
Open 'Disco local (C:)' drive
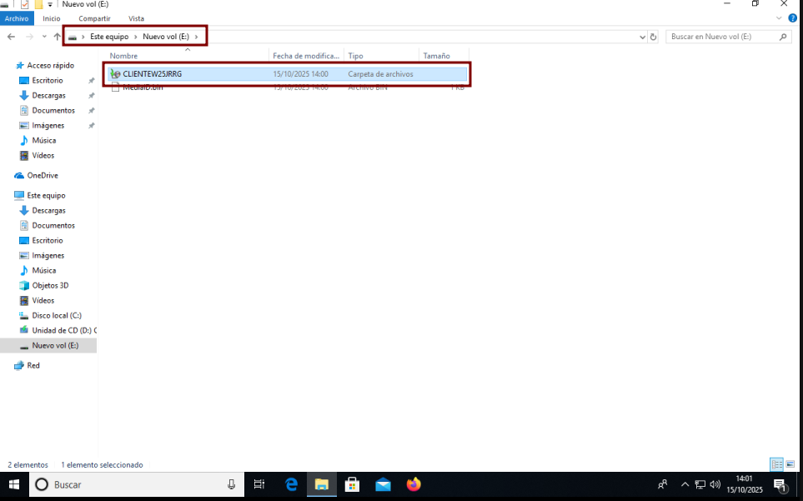tap(57, 316)
